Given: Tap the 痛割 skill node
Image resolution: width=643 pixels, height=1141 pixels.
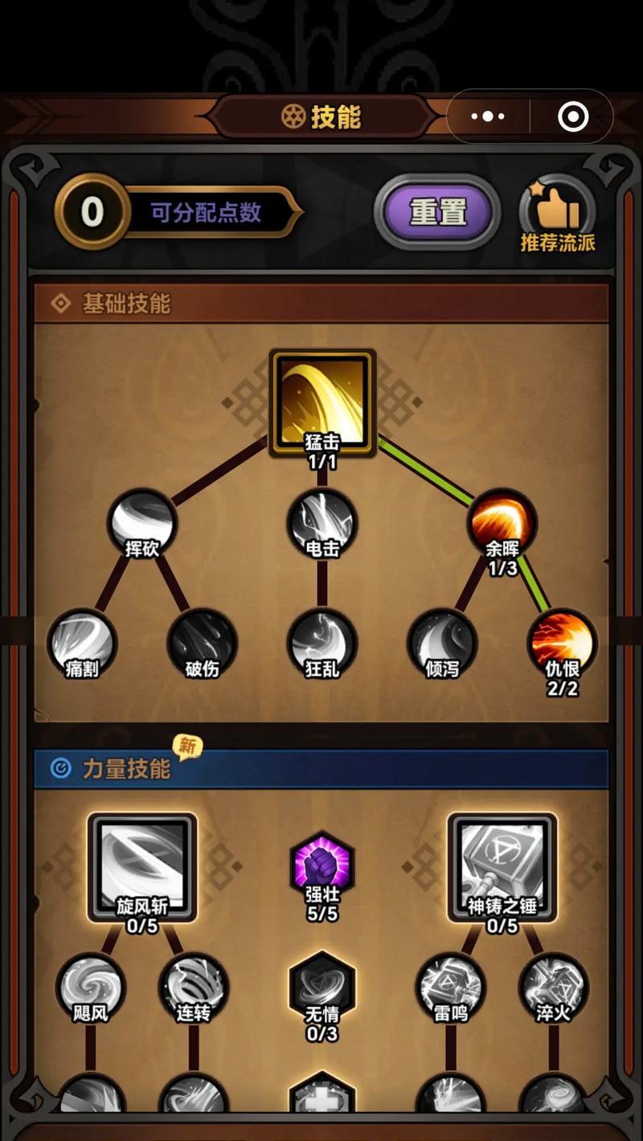Looking at the screenshot, I should [x=82, y=643].
